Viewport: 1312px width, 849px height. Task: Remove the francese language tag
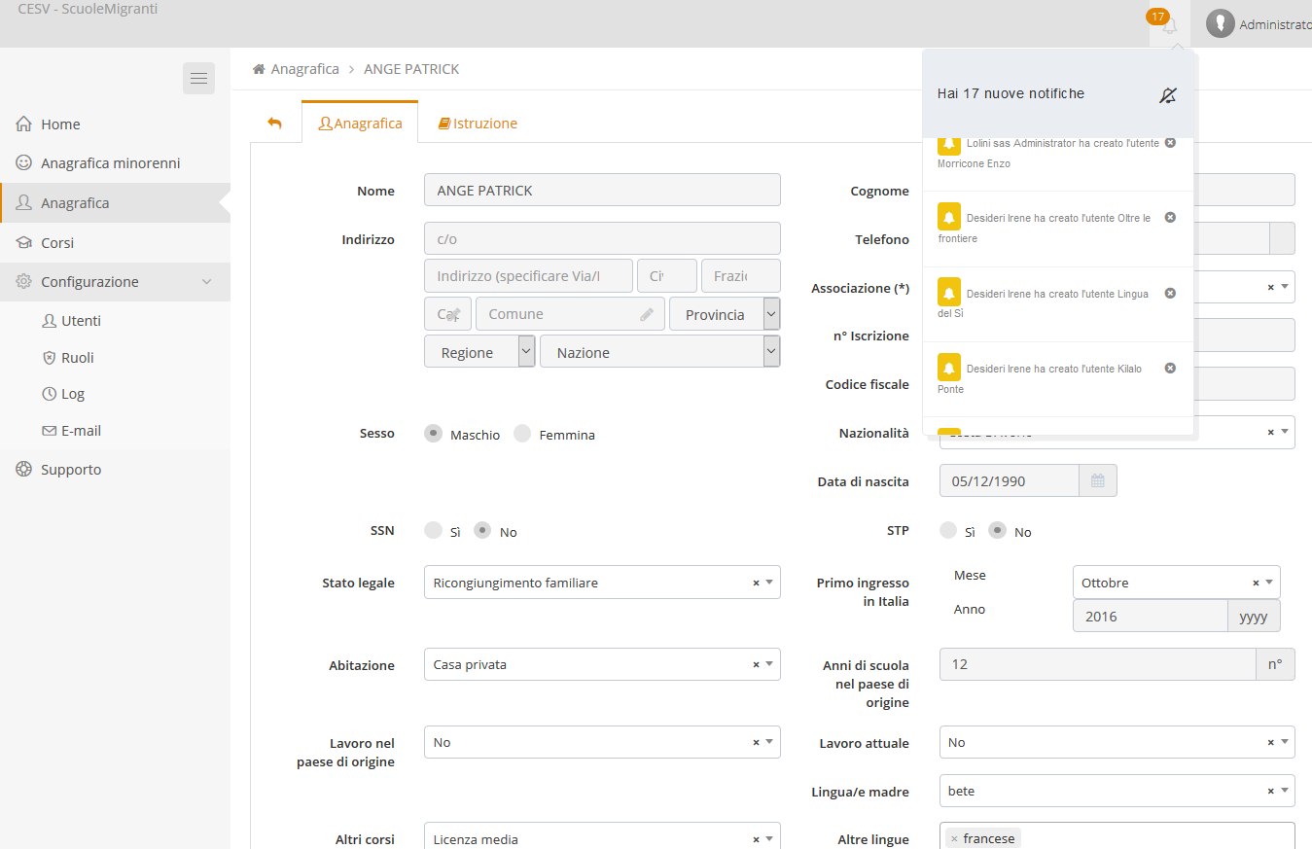point(954,838)
